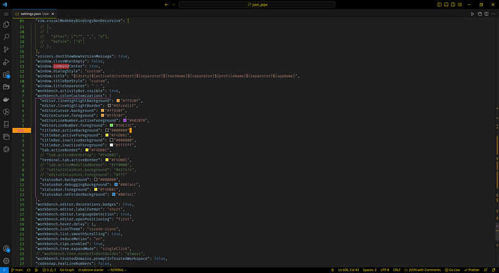Open the Source Control view

point(6,49)
